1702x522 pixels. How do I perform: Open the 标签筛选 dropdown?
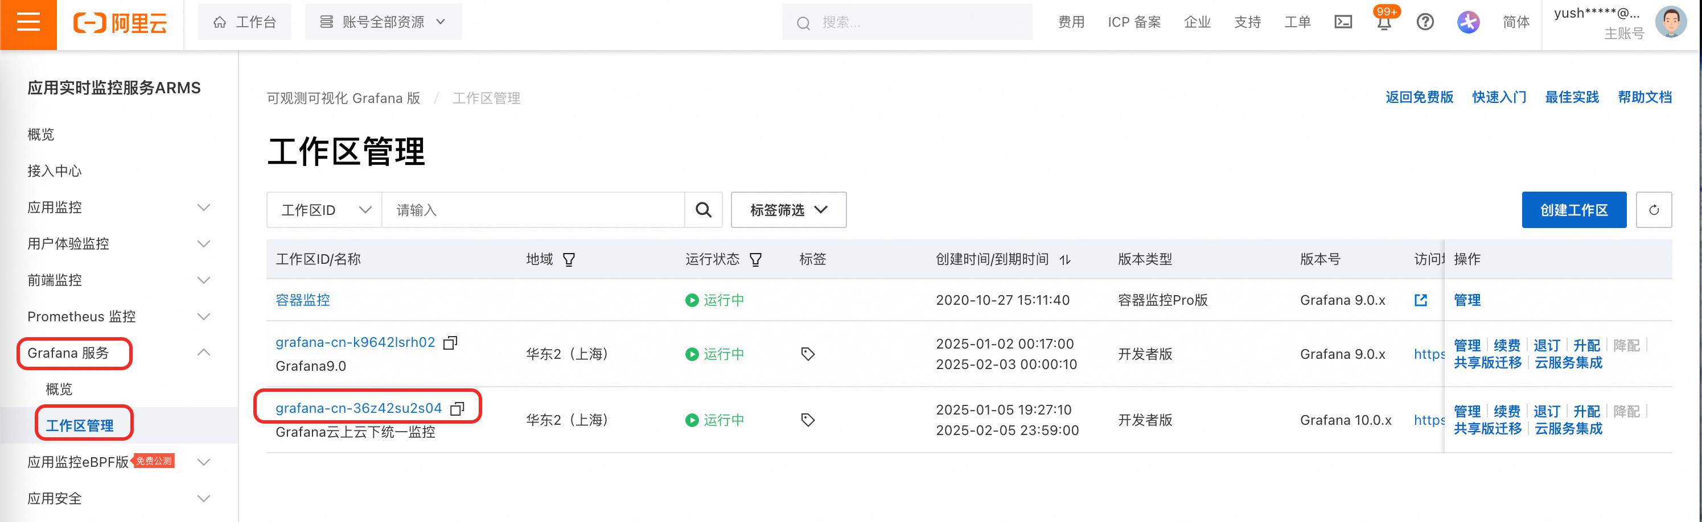tap(788, 210)
